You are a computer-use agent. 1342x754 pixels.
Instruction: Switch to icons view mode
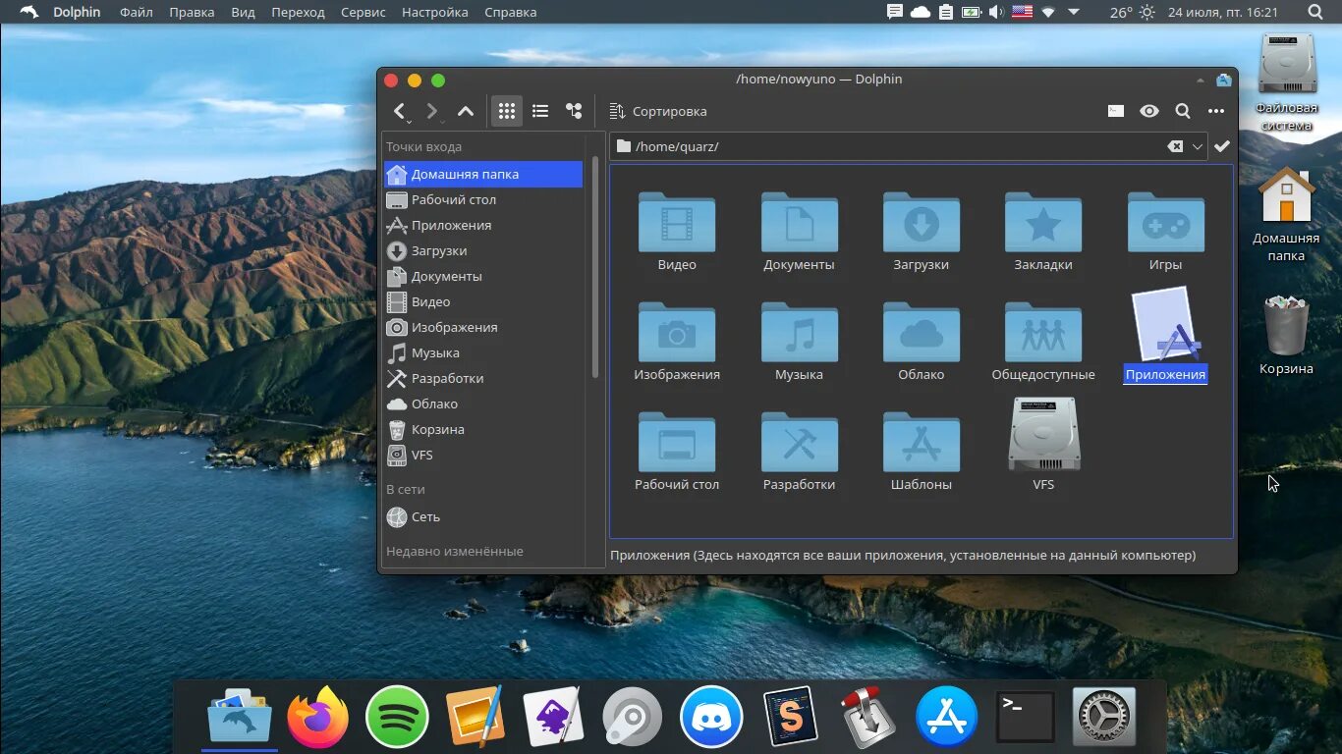(x=507, y=111)
